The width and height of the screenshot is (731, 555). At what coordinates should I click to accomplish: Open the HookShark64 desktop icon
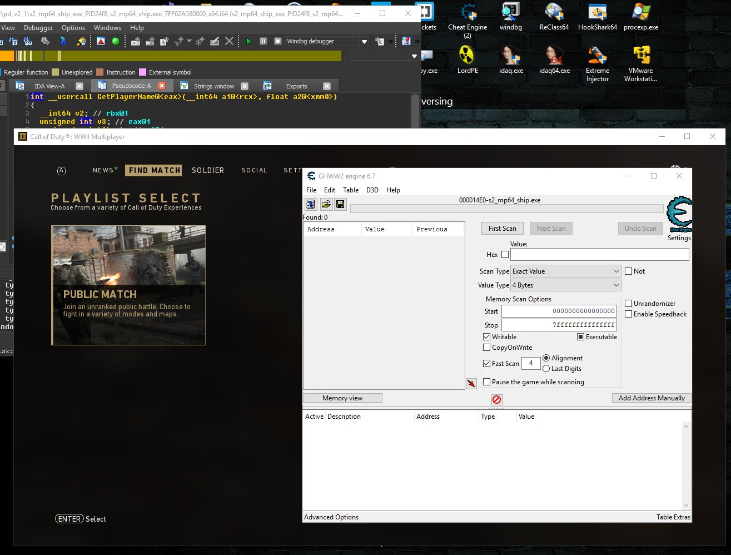point(598,17)
